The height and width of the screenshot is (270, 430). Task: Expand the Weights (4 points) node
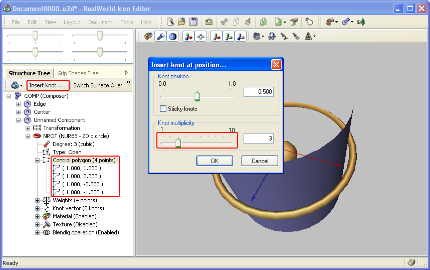tap(37, 201)
